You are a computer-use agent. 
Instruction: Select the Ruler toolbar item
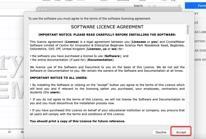58,1
